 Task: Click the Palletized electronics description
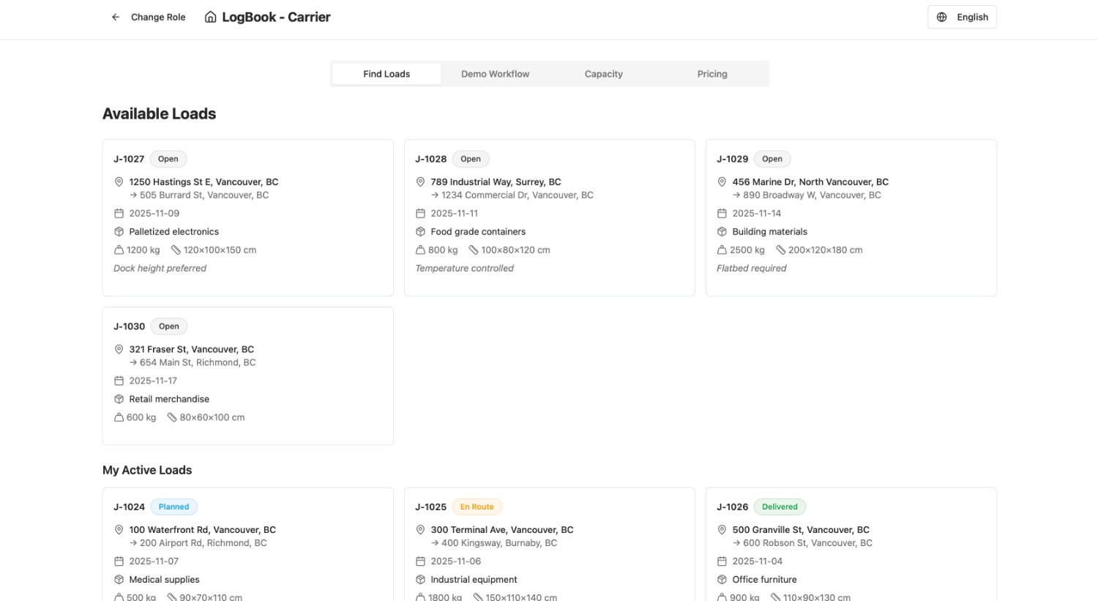[x=173, y=231]
